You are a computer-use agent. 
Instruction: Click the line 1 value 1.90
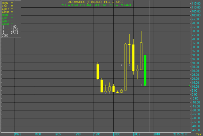coord(14,27)
